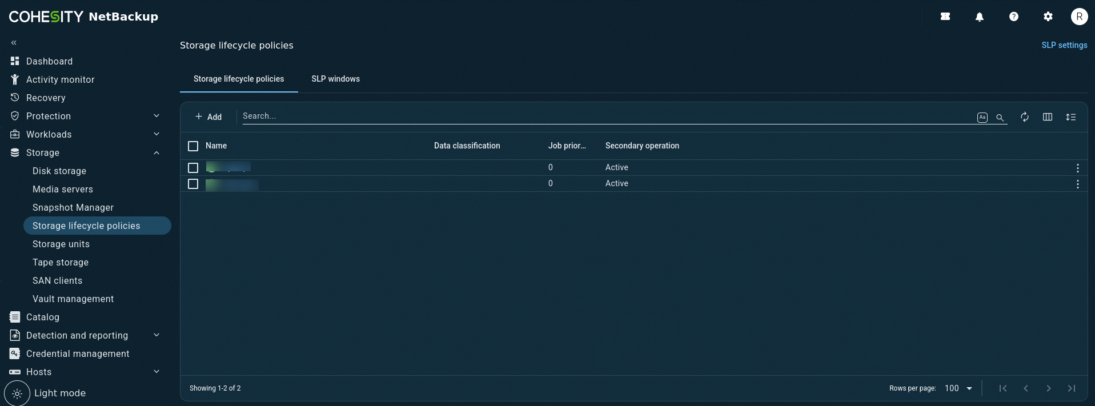The image size is (1095, 406).
Task: Go to first page
Action: click(x=1003, y=388)
